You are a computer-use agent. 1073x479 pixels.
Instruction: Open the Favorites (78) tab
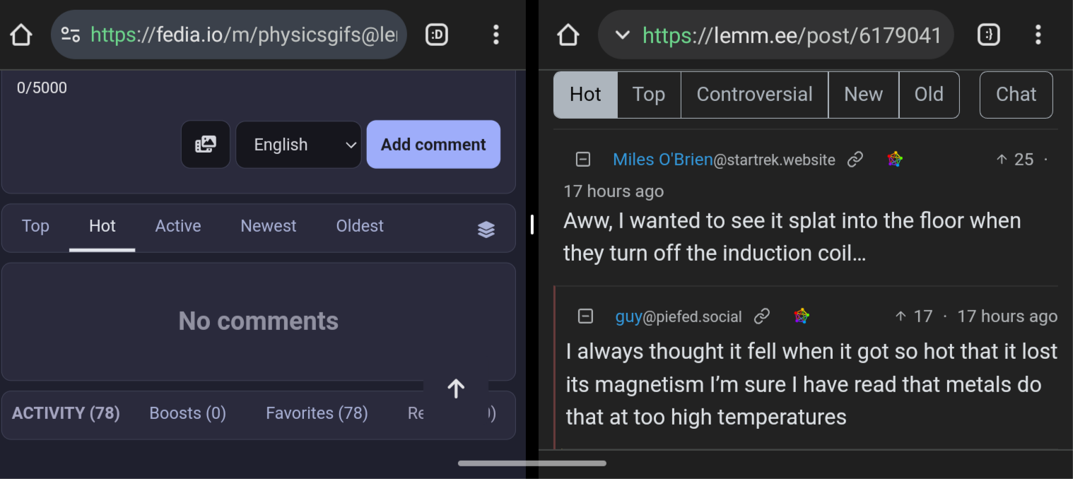point(317,413)
